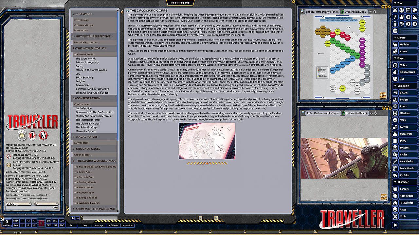
Task: Open the empty chat mode dropdown
Action: (46, 204)
